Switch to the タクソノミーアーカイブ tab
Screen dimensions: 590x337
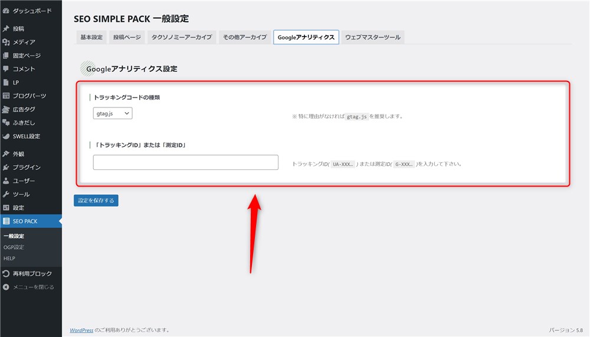coord(182,37)
